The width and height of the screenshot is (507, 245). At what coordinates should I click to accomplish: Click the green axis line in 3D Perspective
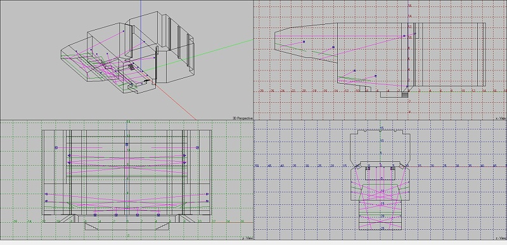(x=210, y=51)
